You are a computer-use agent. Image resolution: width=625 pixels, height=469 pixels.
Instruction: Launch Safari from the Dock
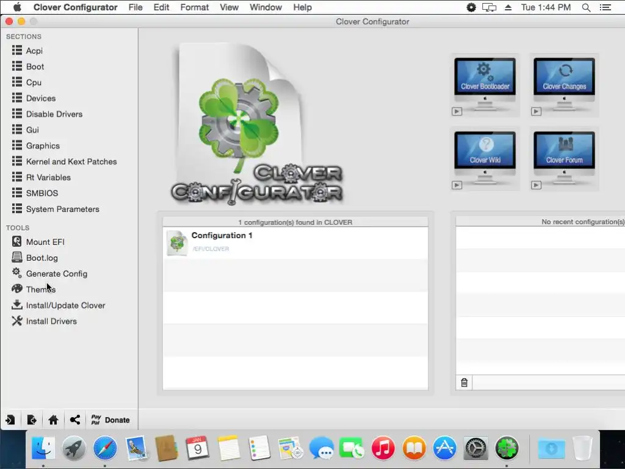105,448
